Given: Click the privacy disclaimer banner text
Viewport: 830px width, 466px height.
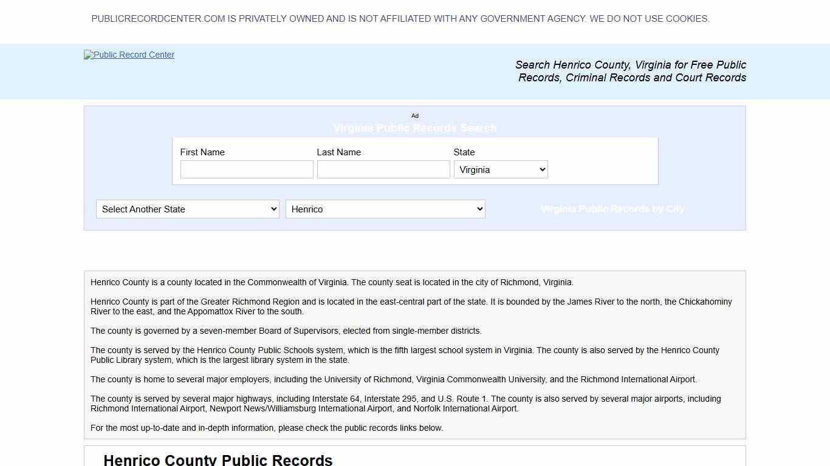Looking at the screenshot, I should [400, 19].
